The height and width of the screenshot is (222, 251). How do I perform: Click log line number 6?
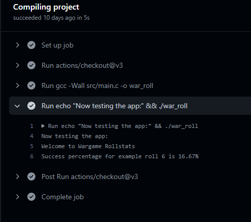pos(32,156)
